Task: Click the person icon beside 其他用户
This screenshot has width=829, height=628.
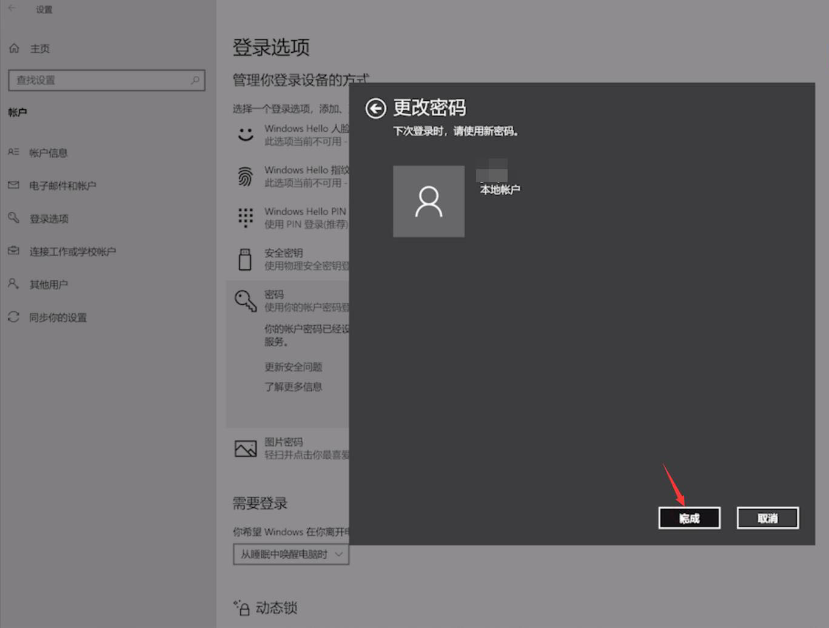Action: click(13, 283)
